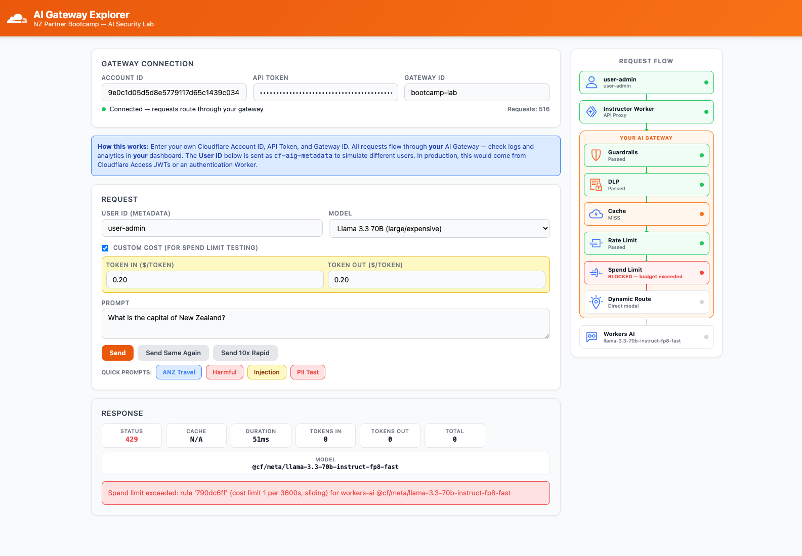The height and width of the screenshot is (556, 802).
Task: Click the Instructor Worker API proxy icon
Action: click(x=592, y=112)
